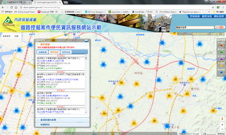This screenshot has height=135, width=226.
Task: Switch map to 地圖 map view
Action: [16, 36]
